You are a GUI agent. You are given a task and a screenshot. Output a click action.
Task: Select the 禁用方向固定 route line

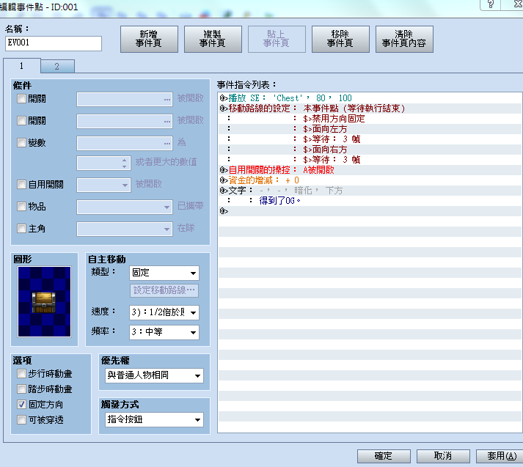(x=370, y=119)
